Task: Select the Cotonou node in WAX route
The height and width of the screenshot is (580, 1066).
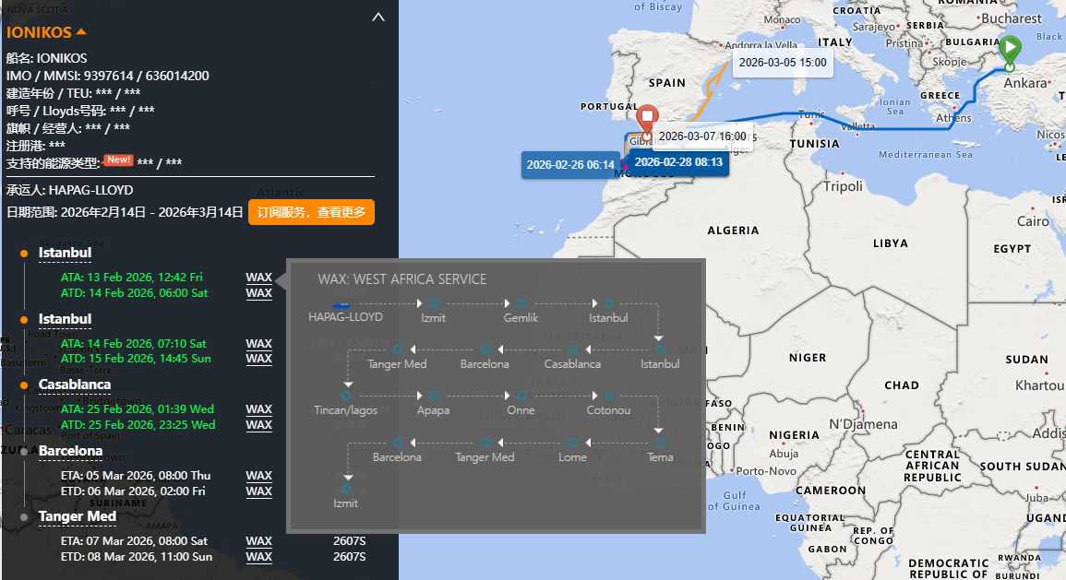Action: pyautogui.click(x=608, y=396)
